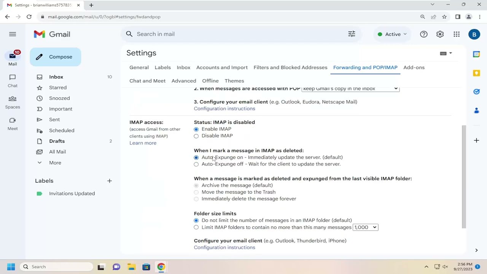Open Contacts side panel icon
The width and height of the screenshot is (487, 274).
coord(476,110)
